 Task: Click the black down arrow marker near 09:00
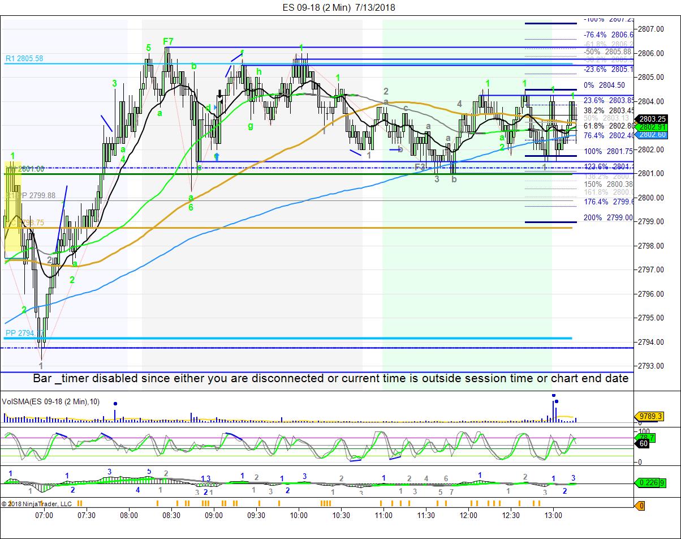coord(220,94)
